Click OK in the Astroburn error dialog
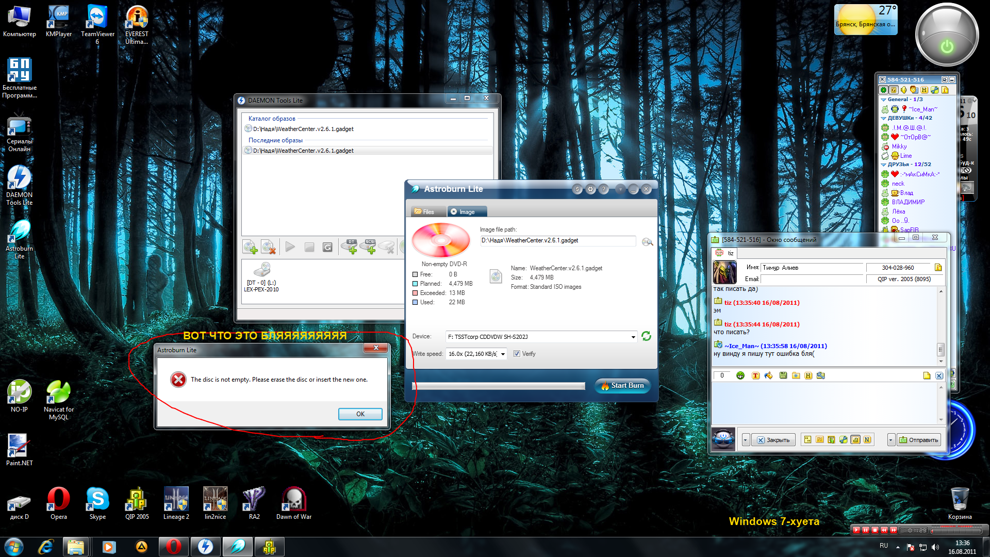990x557 pixels. 360,414
